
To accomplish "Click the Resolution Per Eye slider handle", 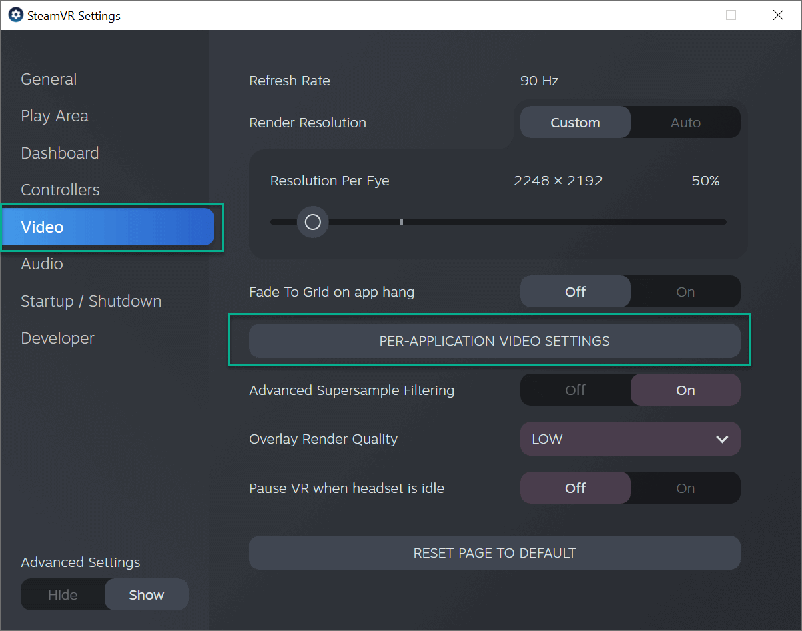I will [x=313, y=222].
